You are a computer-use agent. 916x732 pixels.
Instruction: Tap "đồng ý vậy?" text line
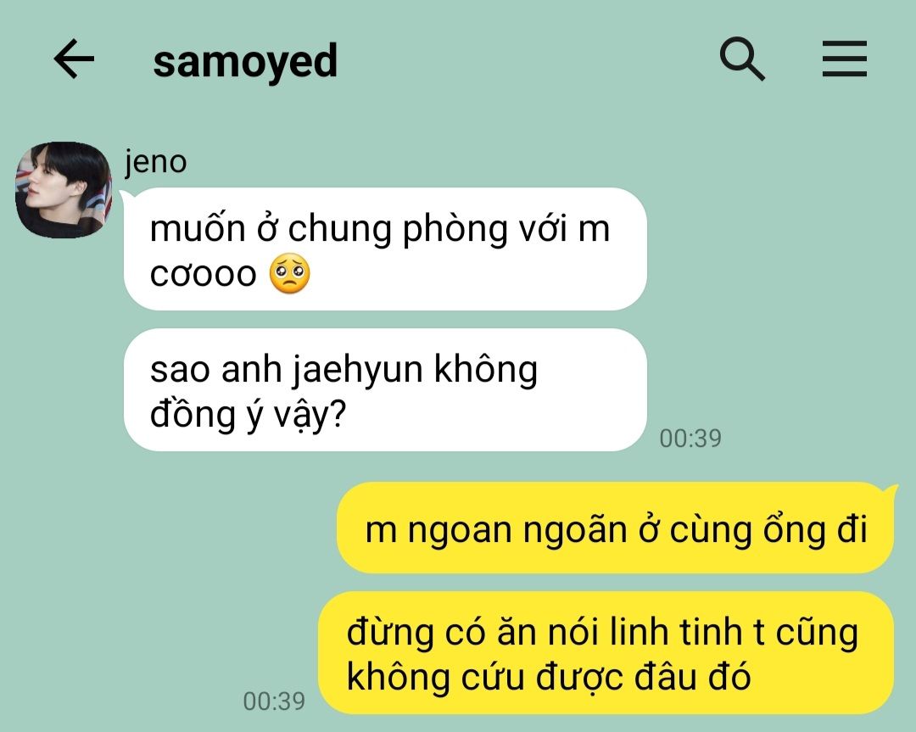pos(249,415)
